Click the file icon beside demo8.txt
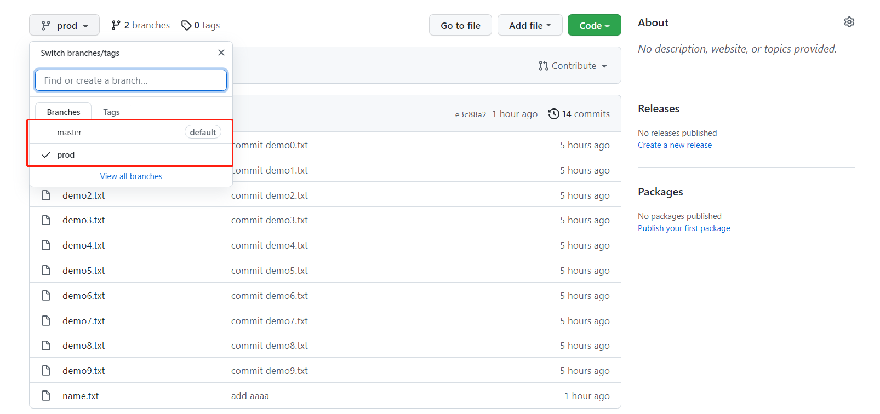 pyautogui.click(x=46, y=346)
